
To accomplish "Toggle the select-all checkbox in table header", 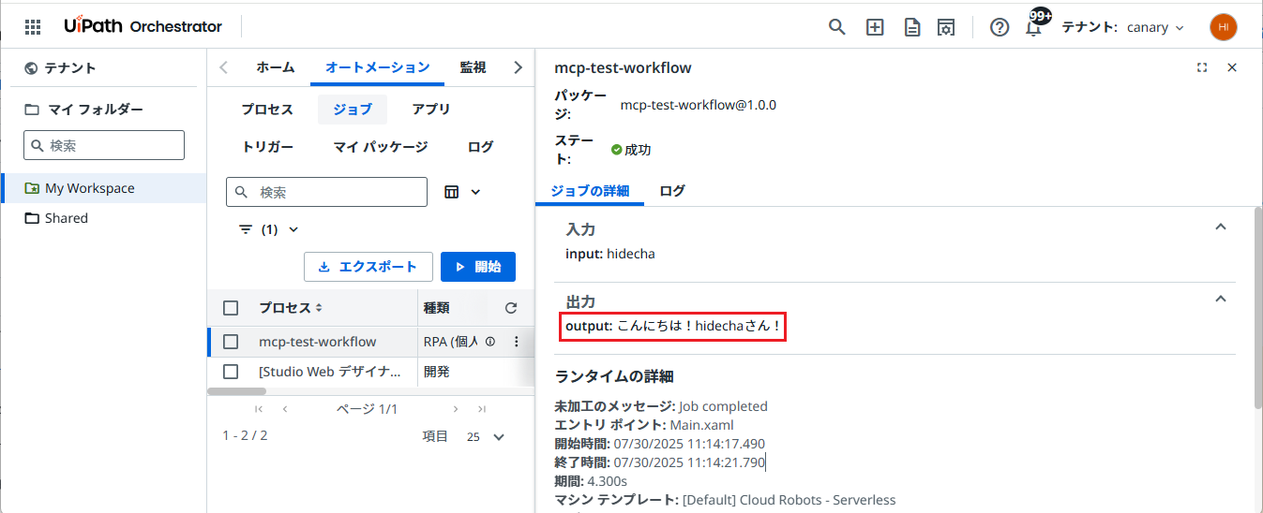I will [x=231, y=307].
